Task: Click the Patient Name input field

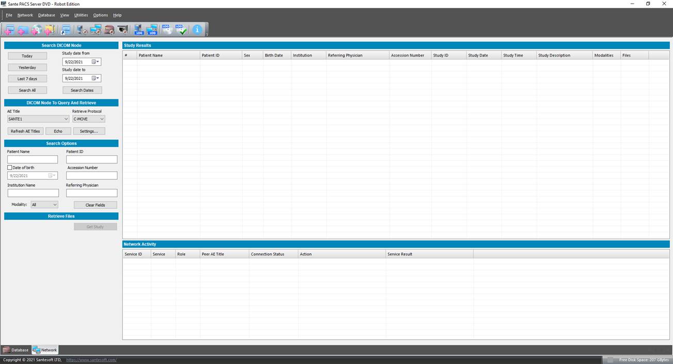Action: 33,159
